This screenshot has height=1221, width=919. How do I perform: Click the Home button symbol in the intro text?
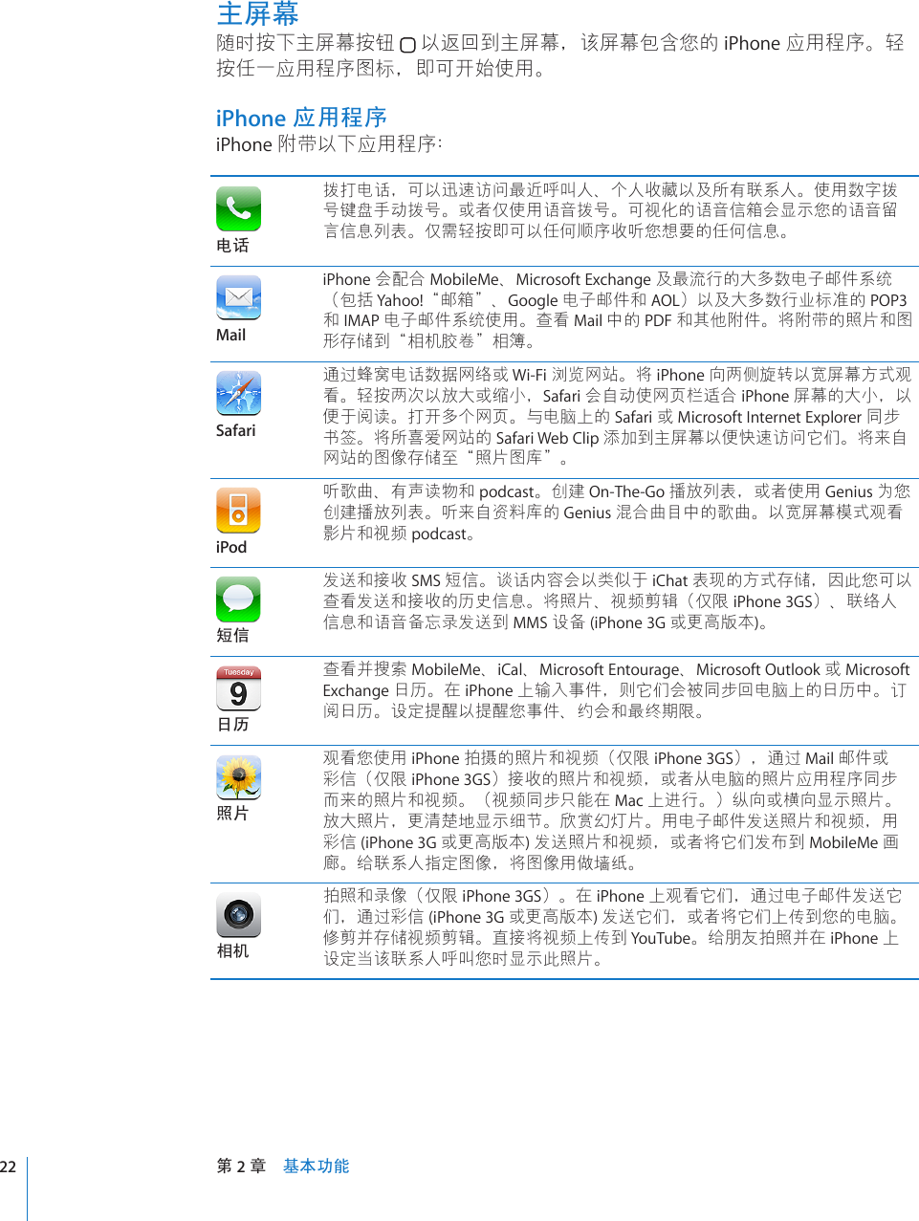click(407, 45)
